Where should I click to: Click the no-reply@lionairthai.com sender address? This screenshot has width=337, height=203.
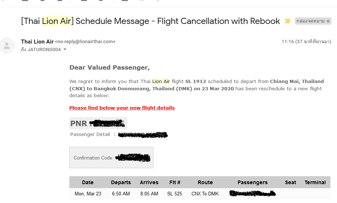pyautogui.click(x=85, y=42)
